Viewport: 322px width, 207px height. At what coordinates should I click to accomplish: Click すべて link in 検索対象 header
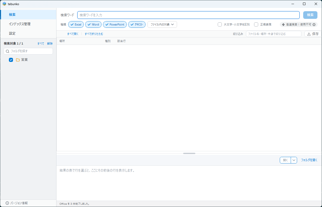(x=41, y=44)
